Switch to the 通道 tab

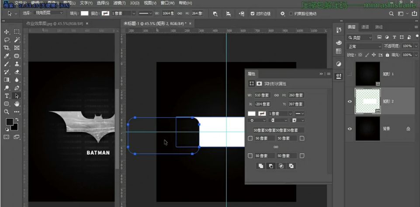point(365,27)
